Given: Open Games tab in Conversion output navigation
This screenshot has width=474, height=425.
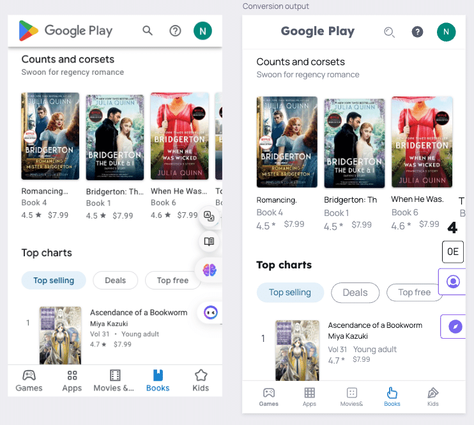Looking at the screenshot, I should 269,397.
